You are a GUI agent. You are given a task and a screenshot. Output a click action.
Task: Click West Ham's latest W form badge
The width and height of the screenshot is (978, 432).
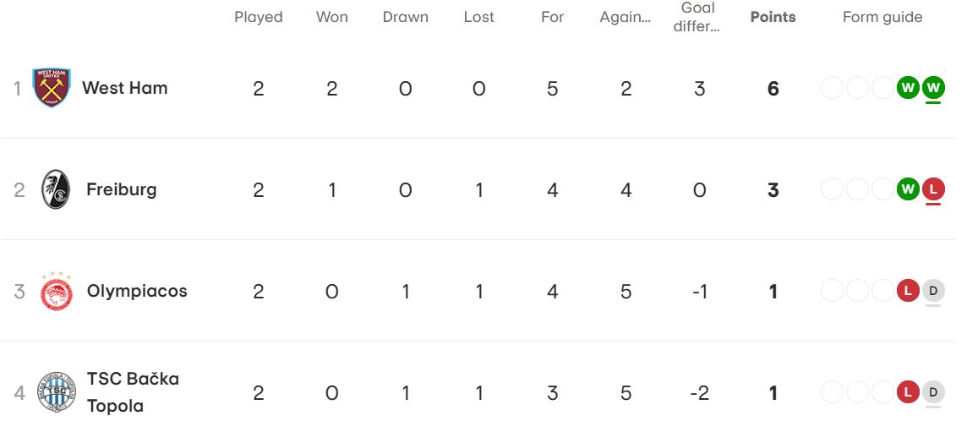[x=933, y=87]
